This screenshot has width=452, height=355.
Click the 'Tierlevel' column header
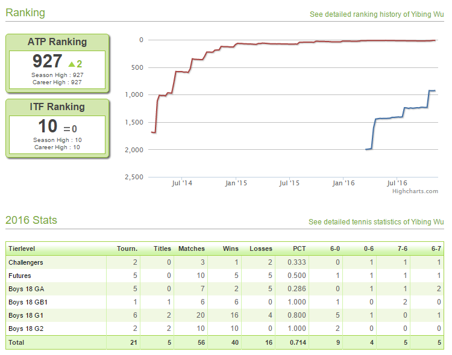22,248
